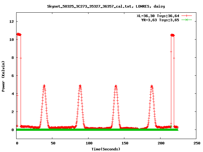Click the top of the calibration spike at start of scan
Image resolution: width=203 pixels, height=152 pixels.
coord(19,35)
